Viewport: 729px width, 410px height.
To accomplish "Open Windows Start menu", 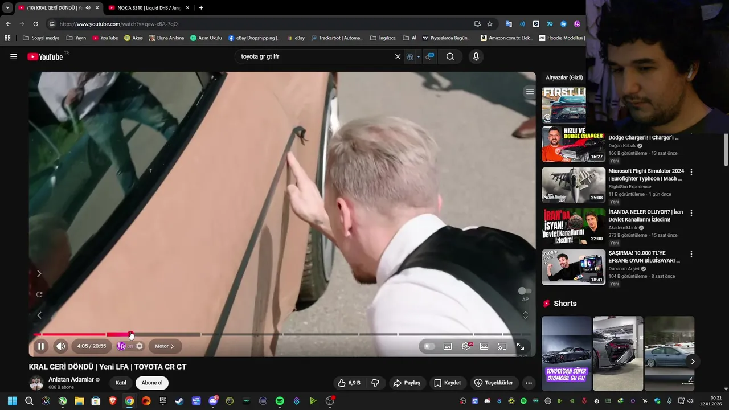I will click(x=12, y=401).
